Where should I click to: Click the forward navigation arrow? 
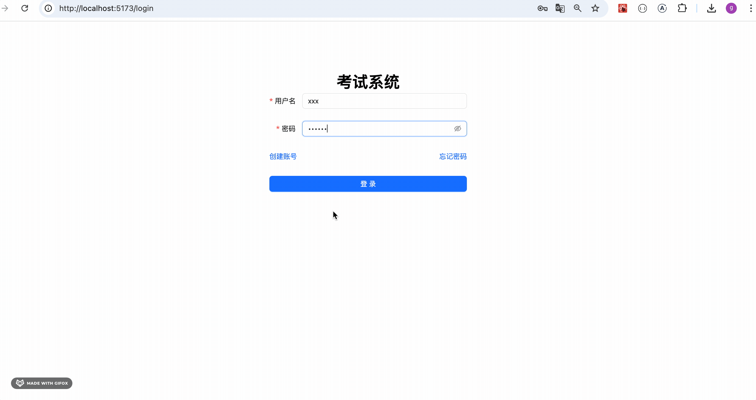pyautogui.click(x=5, y=8)
